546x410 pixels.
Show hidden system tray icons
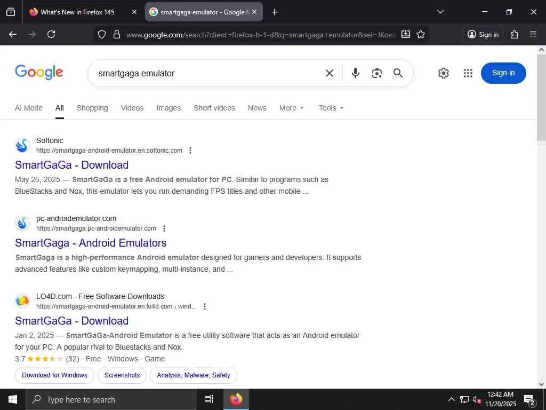451,399
